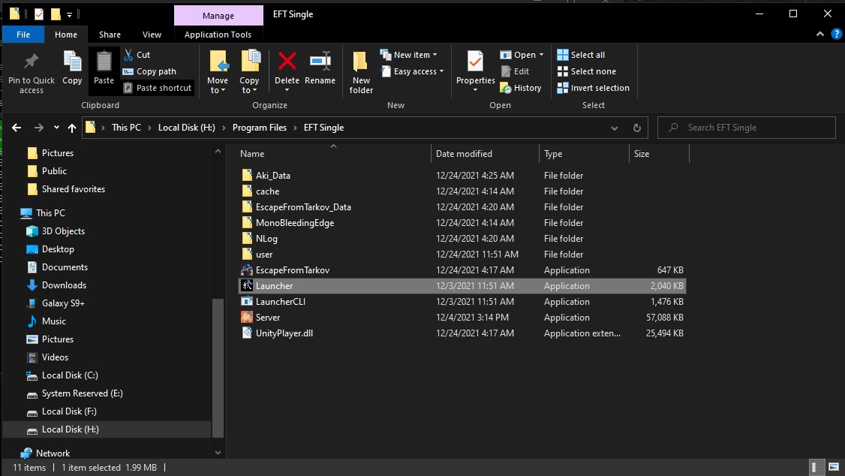This screenshot has width=845, height=476.
Task: Open Properties checkmark icon
Action: 475,62
